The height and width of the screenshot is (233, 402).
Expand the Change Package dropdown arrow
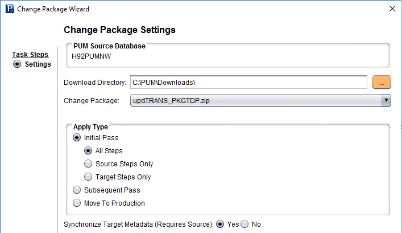pos(386,101)
